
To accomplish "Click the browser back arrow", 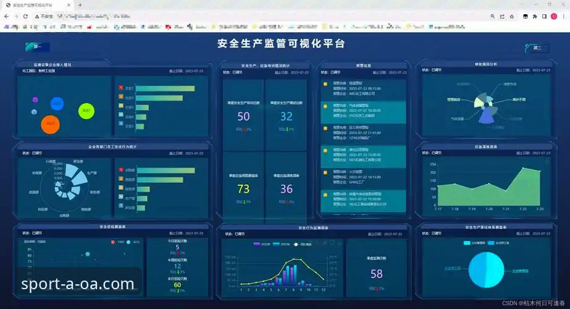I will click(x=6, y=17).
